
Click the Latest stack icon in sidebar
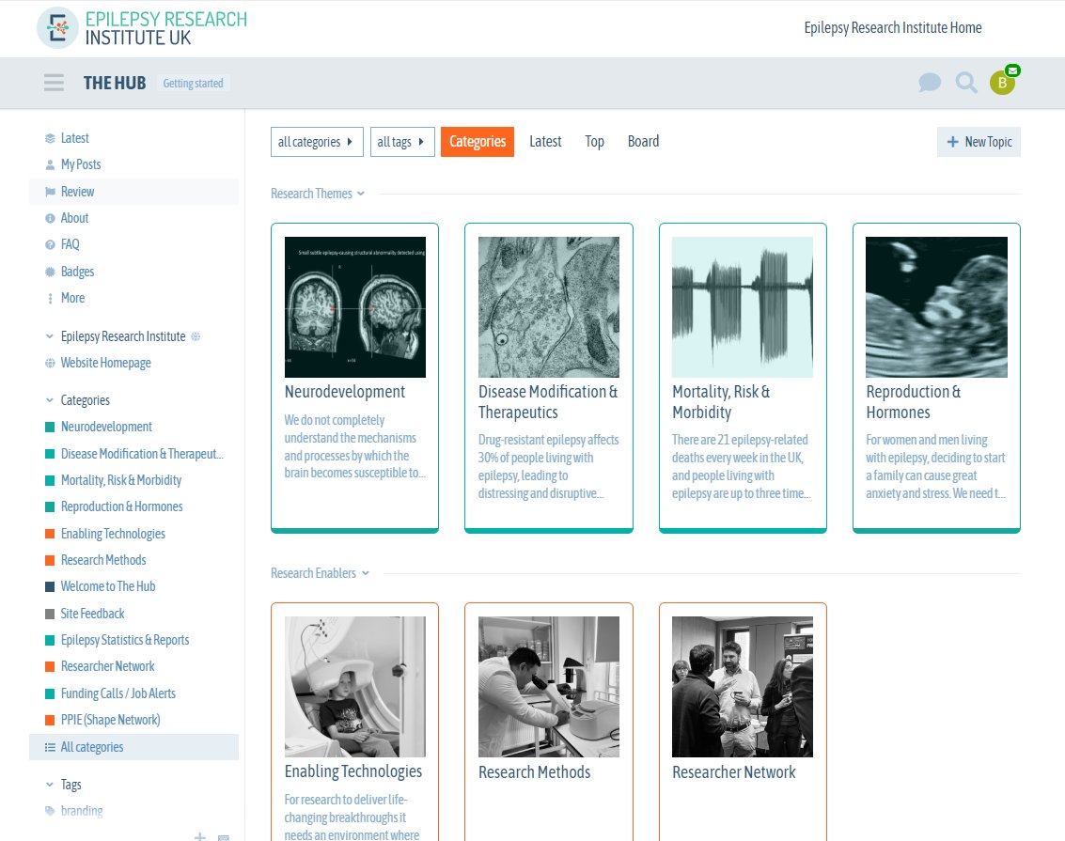(x=50, y=138)
